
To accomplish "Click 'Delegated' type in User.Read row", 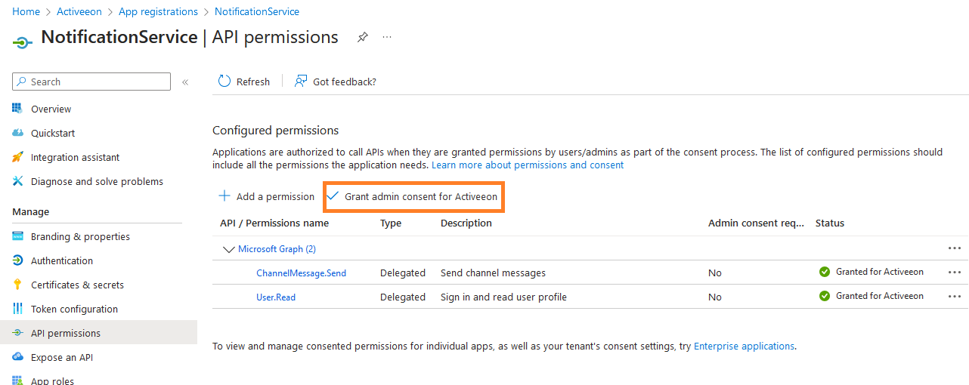I will click(403, 297).
